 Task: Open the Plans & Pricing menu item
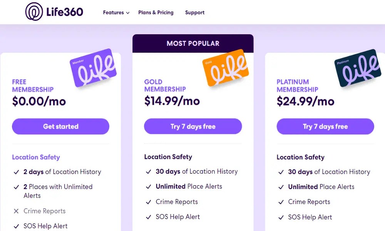156,12
